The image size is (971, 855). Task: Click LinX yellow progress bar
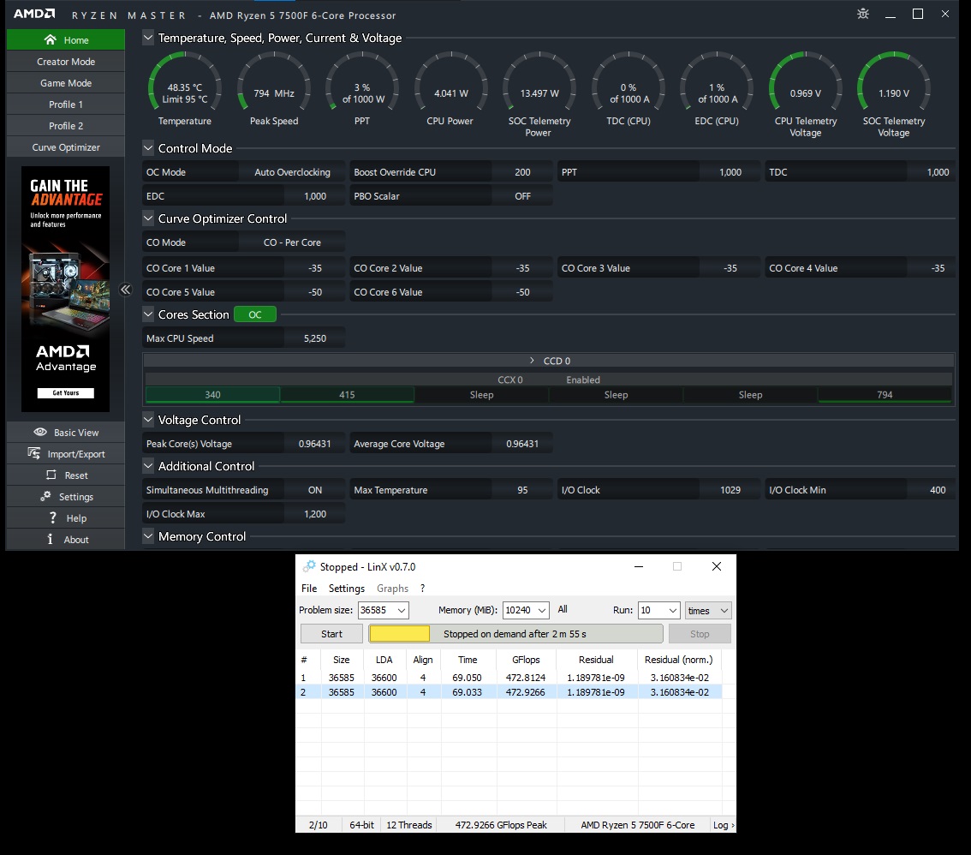tap(399, 633)
